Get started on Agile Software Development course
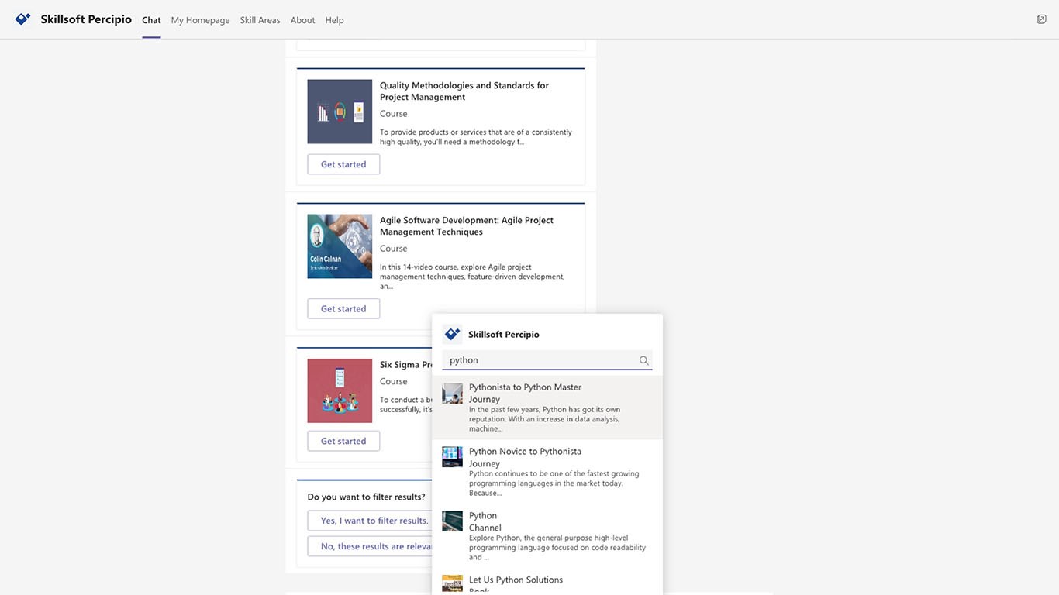 tap(343, 308)
